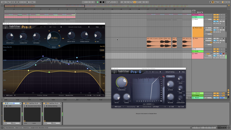Screen dimensions: 231x130
Task: Click the Pro-G Oversampling Off setting
Action: 138,107
